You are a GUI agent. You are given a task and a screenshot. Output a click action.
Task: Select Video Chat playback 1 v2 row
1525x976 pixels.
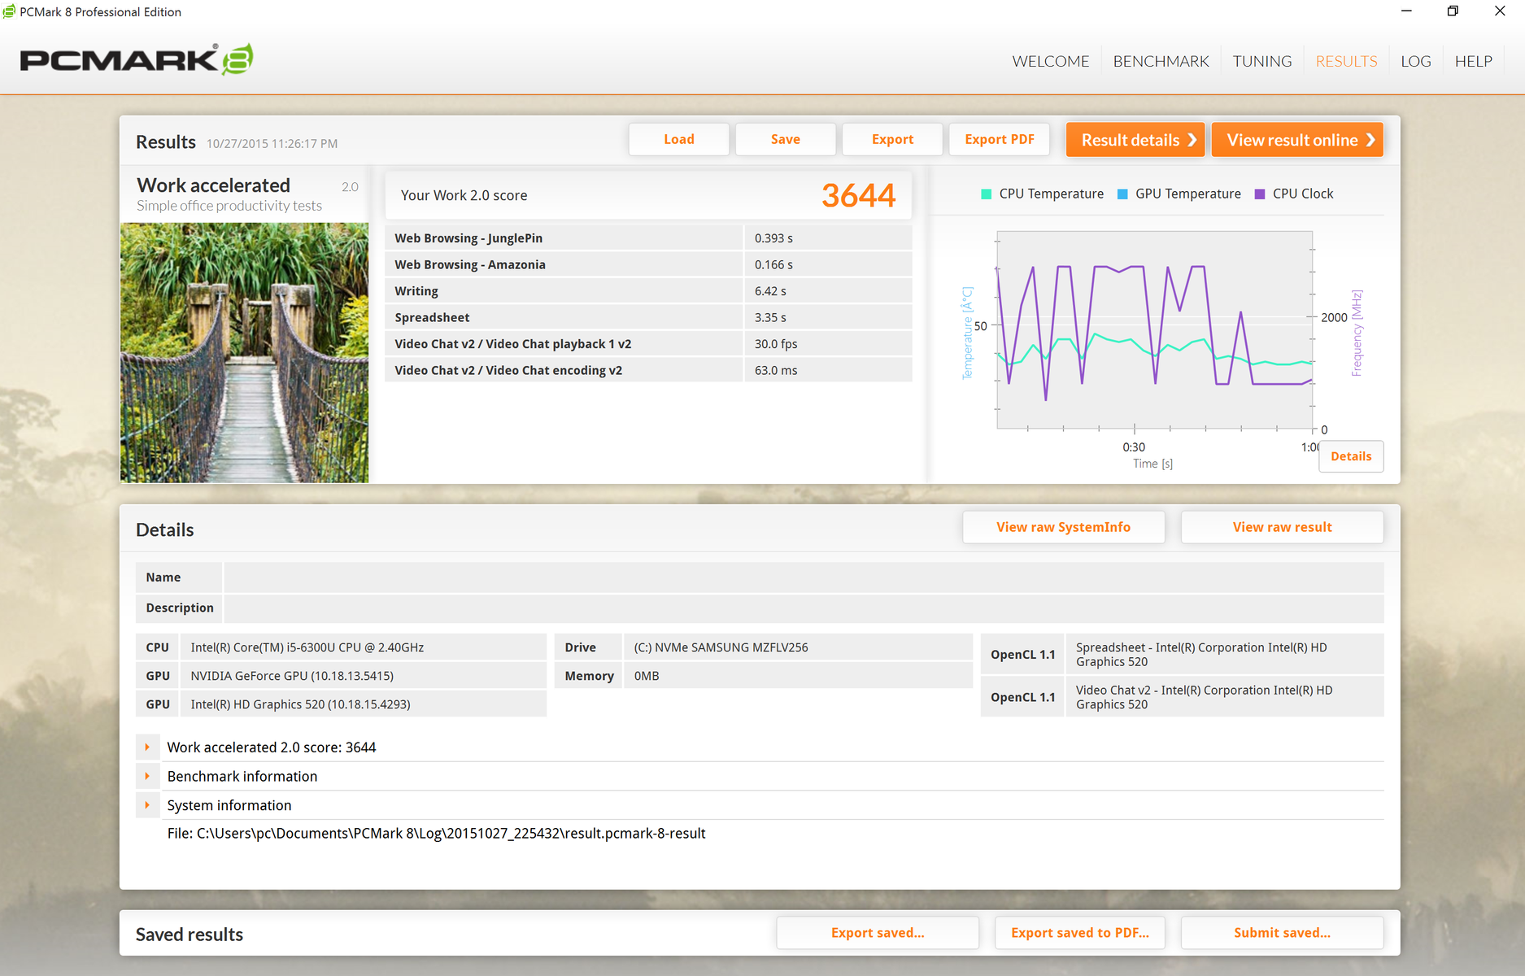[648, 344]
